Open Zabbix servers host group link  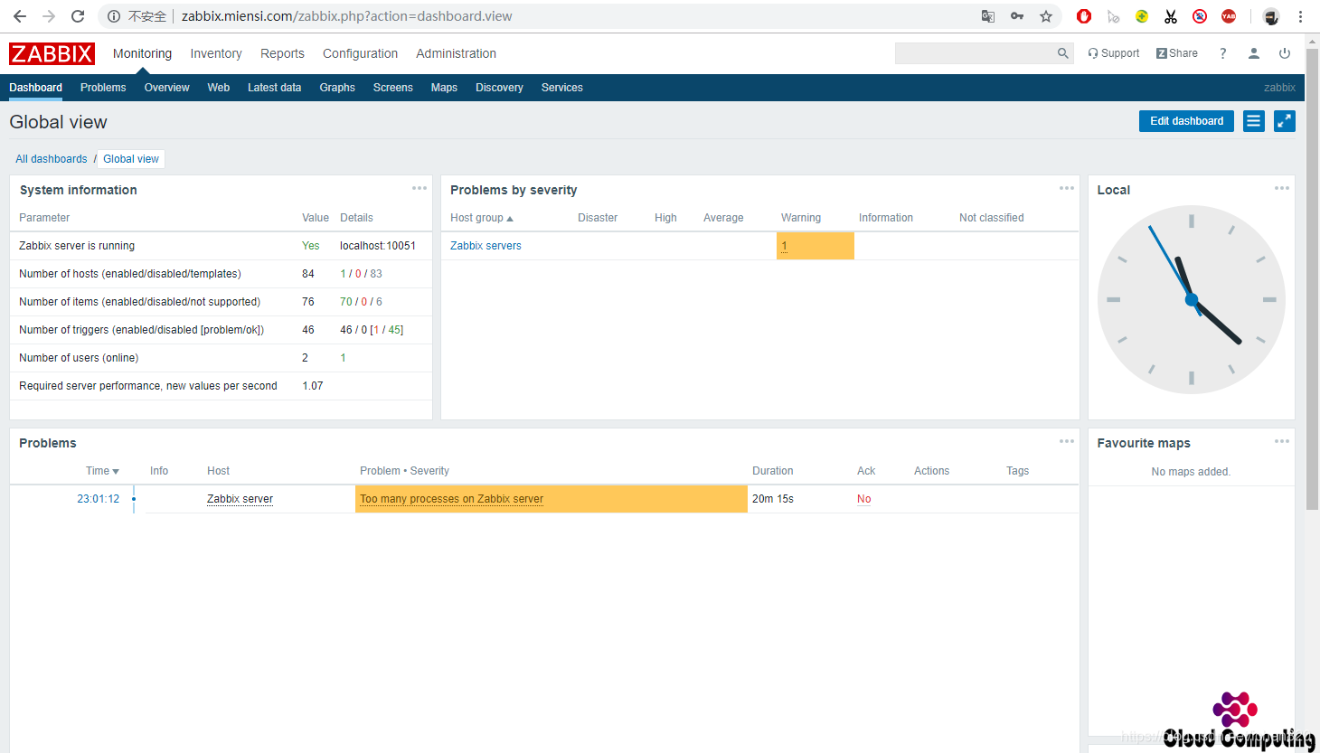point(486,246)
